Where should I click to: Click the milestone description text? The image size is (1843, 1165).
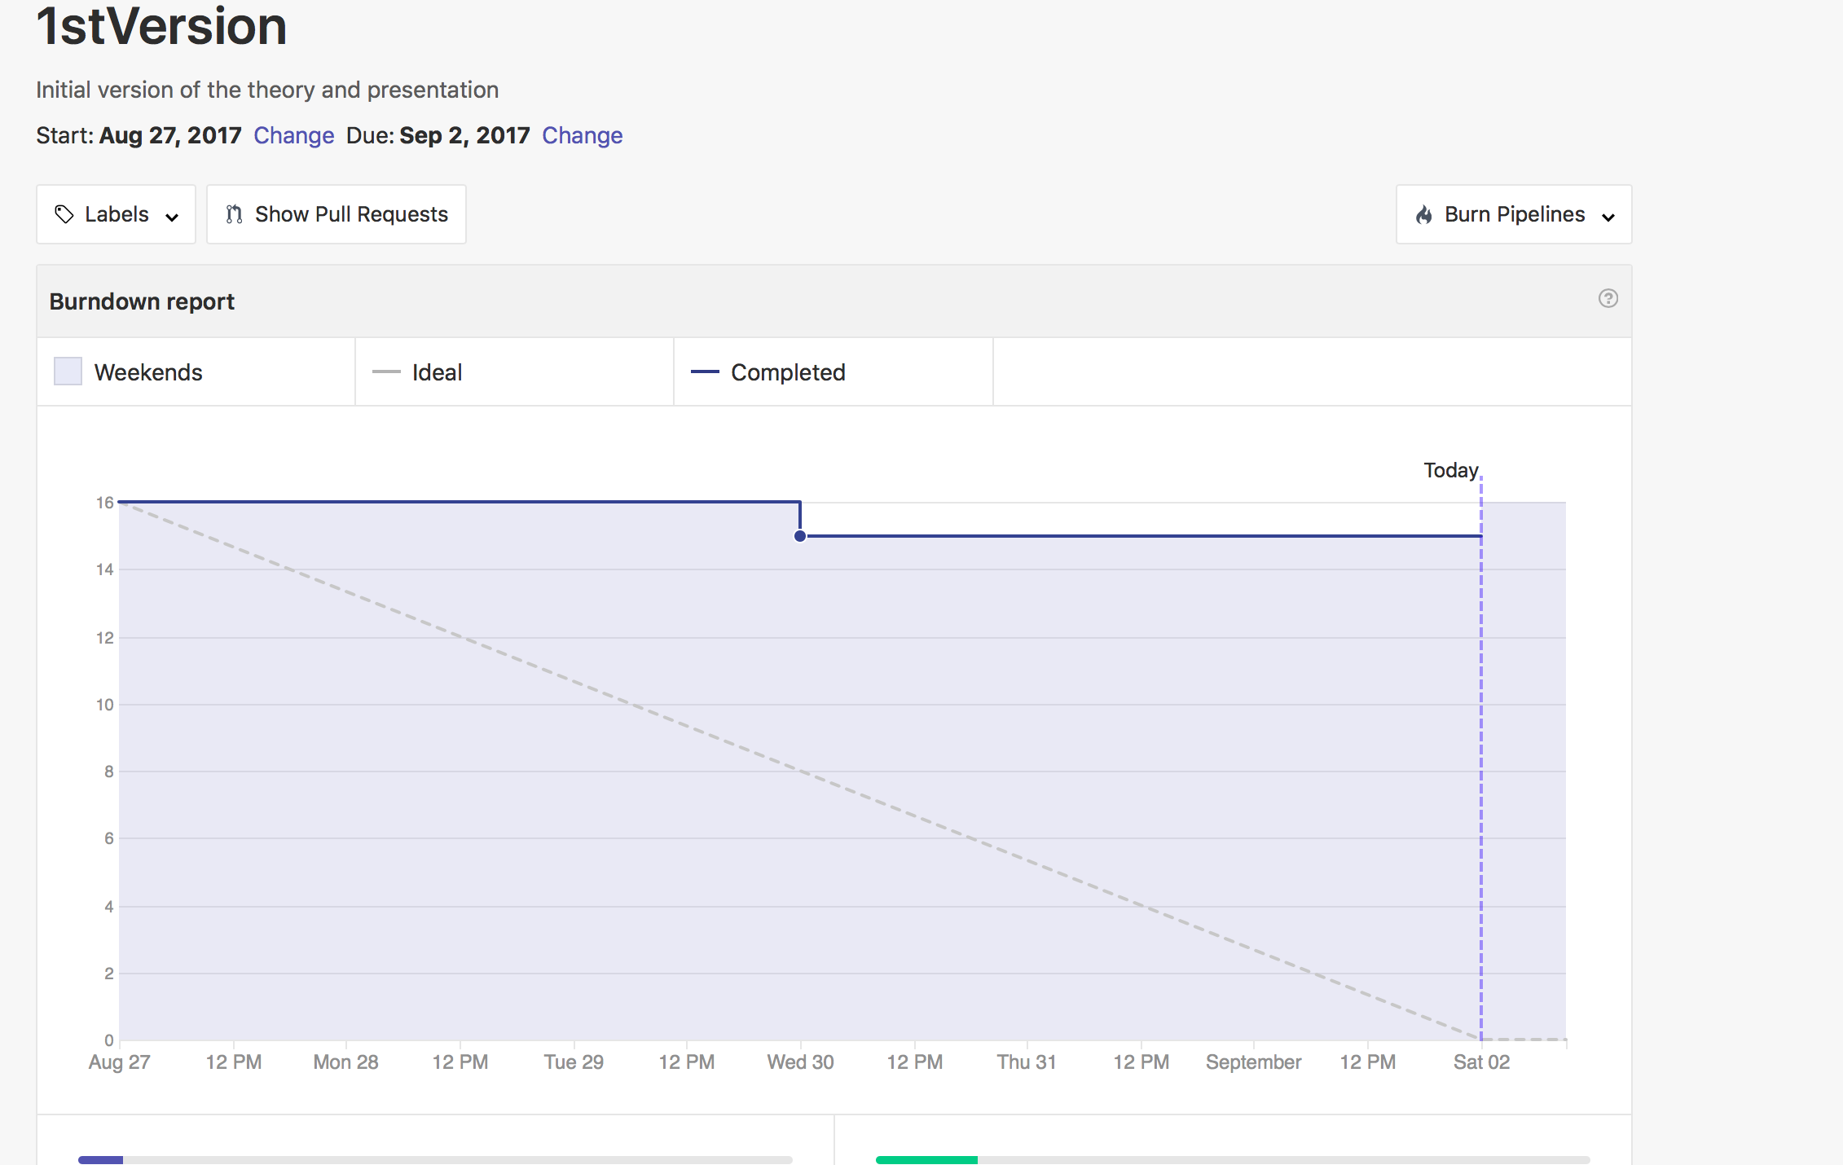(267, 90)
